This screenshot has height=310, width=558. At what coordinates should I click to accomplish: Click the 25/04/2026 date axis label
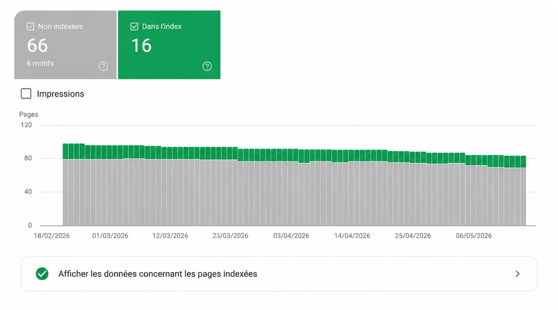point(413,236)
